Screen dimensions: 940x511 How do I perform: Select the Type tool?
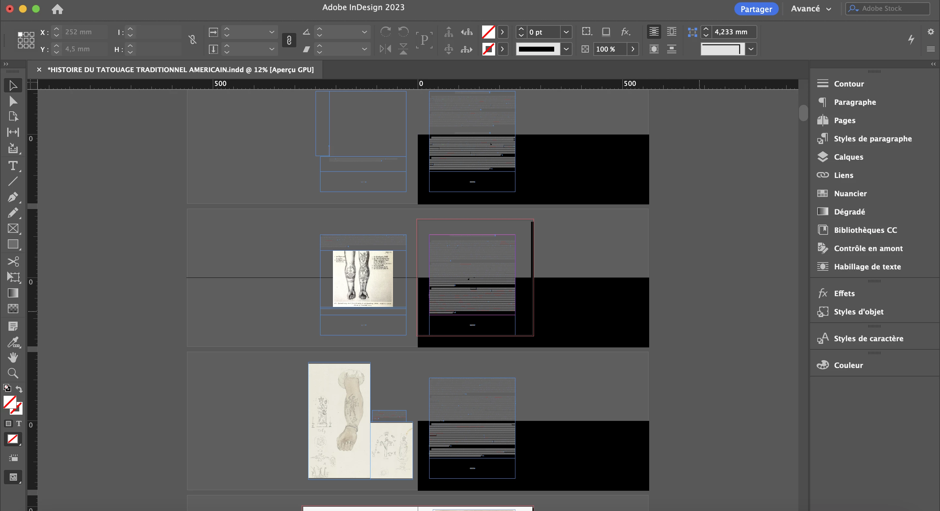13,166
